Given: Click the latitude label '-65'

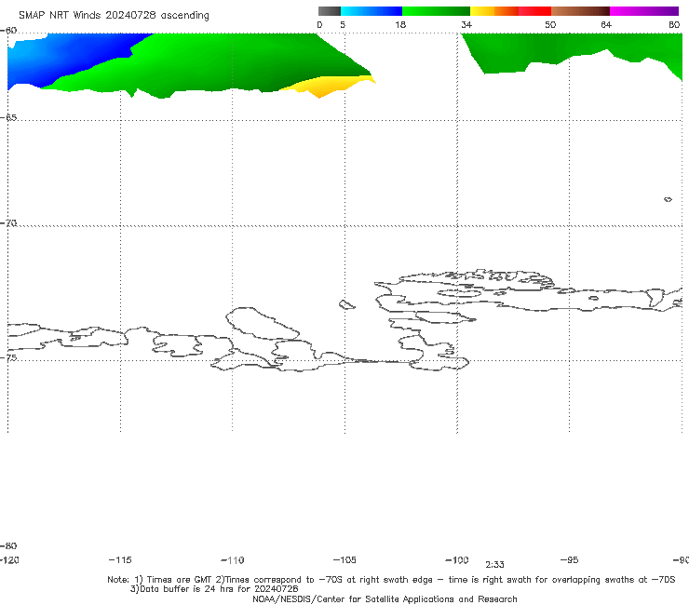Looking at the screenshot, I should click(x=8, y=118).
